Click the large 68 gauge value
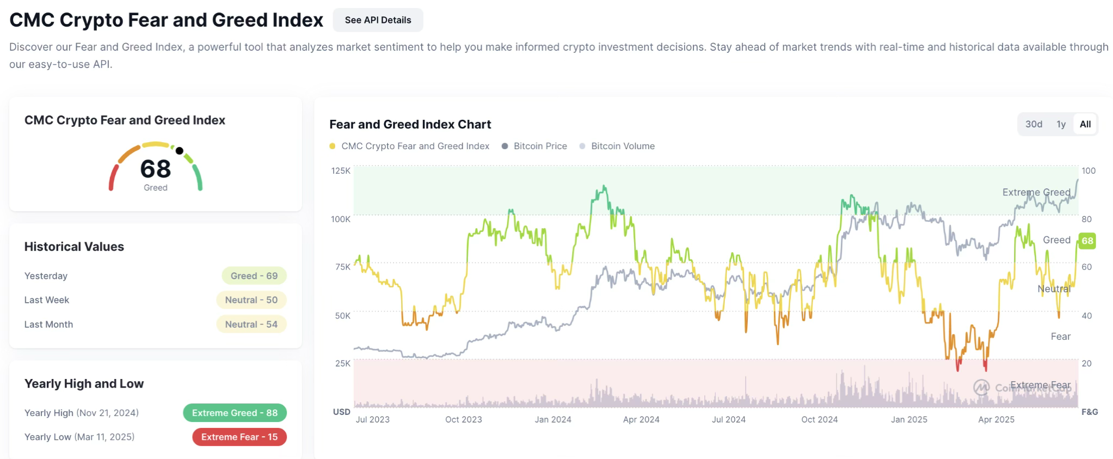1113x459 pixels. tap(156, 169)
